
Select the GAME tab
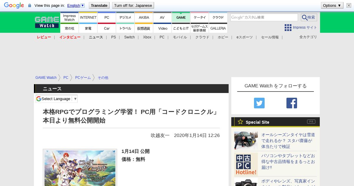pyautogui.click(x=181, y=17)
